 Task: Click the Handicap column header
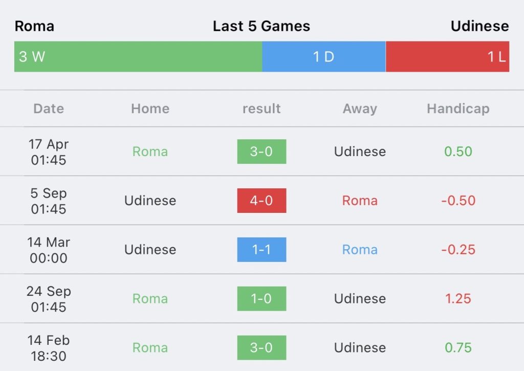(458, 109)
